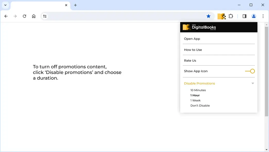Select Open App in the popup
The image size is (269, 152).
tap(192, 39)
